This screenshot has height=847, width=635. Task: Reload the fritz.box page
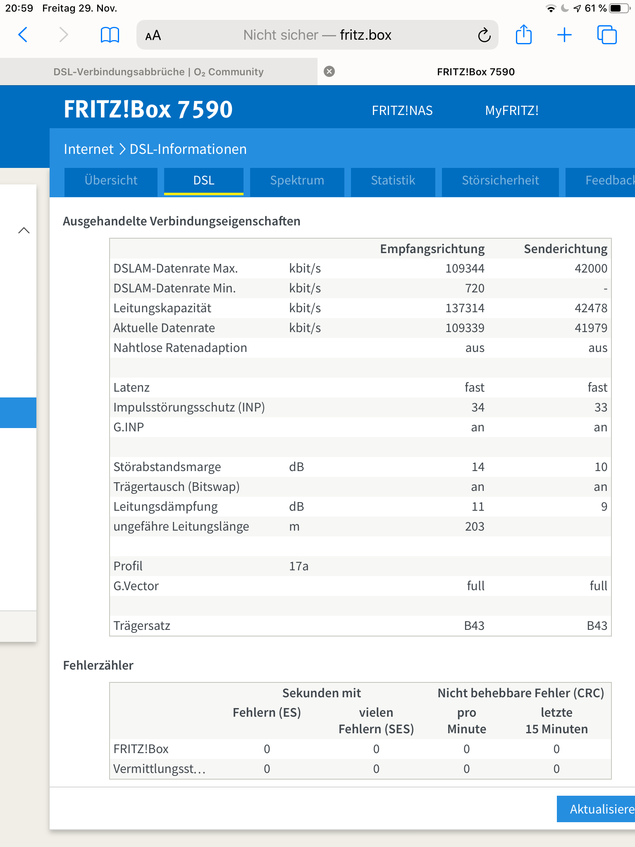click(x=484, y=35)
